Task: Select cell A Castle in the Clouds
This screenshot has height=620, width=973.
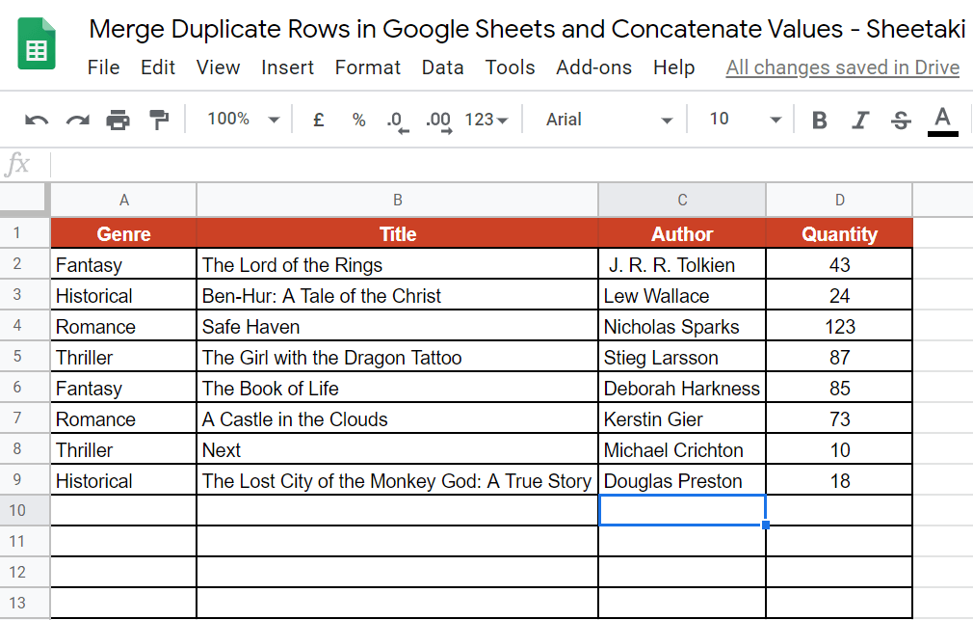Action: point(397,419)
